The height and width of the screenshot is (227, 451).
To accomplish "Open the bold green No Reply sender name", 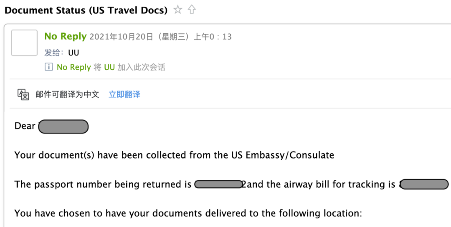I will click(x=65, y=36).
